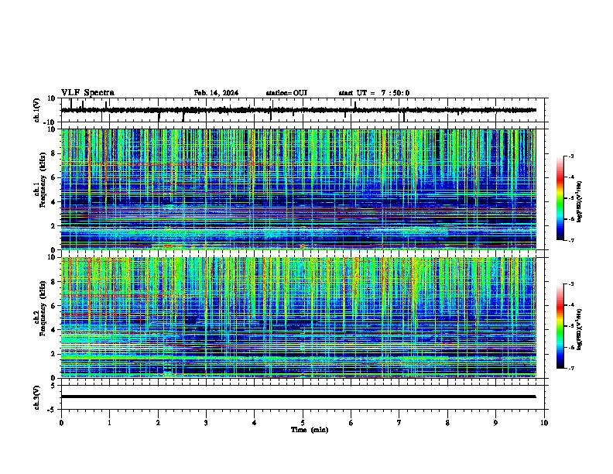Click the "-7" label on ch.1 colorbar
This screenshot has width=613, height=474.
[x=571, y=240]
